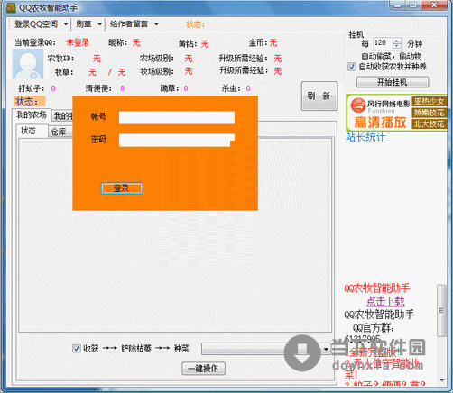The height and width of the screenshot is (393, 453).
Task: Click the user avatar picture
Action: tap(28, 64)
